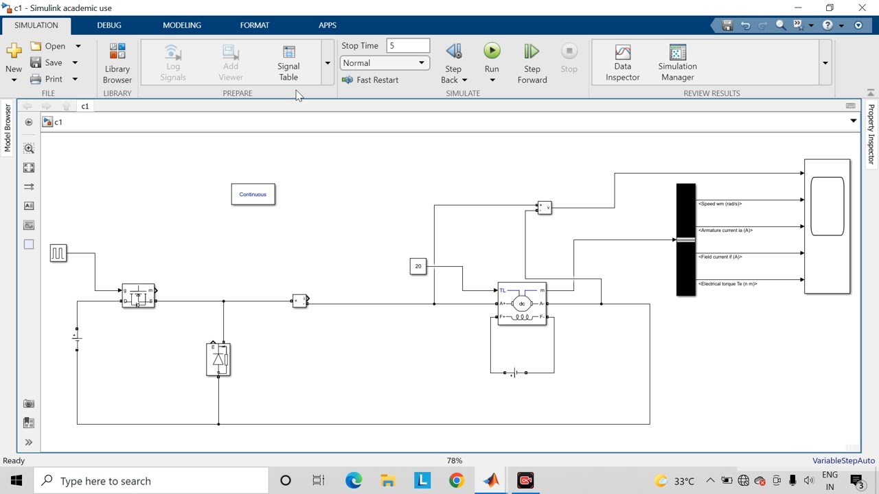This screenshot has height=494, width=879.
Task: Click the hide/show explorer bar icon
Action: (x=29, y=122)
